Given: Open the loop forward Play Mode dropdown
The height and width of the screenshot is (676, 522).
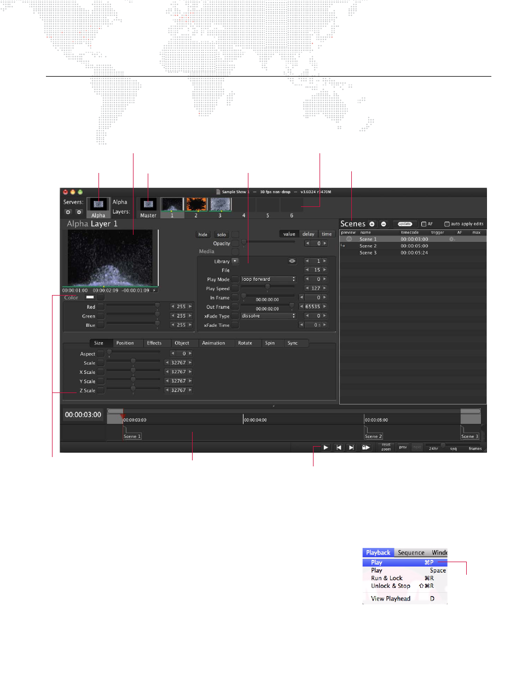Looking at the screenshot, I should point(266,279).
